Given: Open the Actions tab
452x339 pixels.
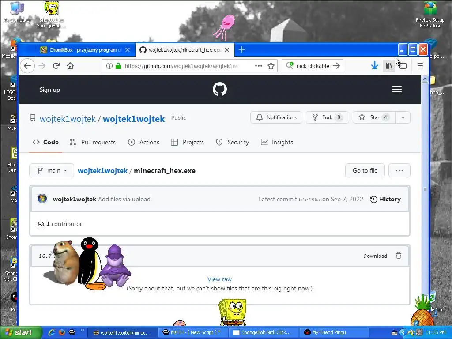Looking at the screenshot, I should coord(143,142).
